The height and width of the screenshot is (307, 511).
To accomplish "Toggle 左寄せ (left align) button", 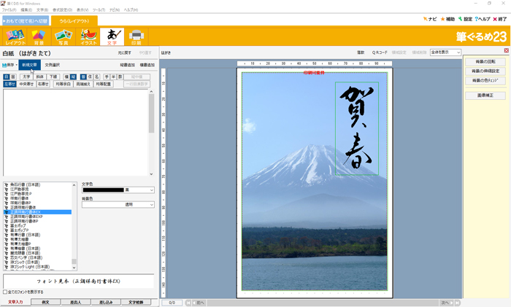I will click(9, 85).
